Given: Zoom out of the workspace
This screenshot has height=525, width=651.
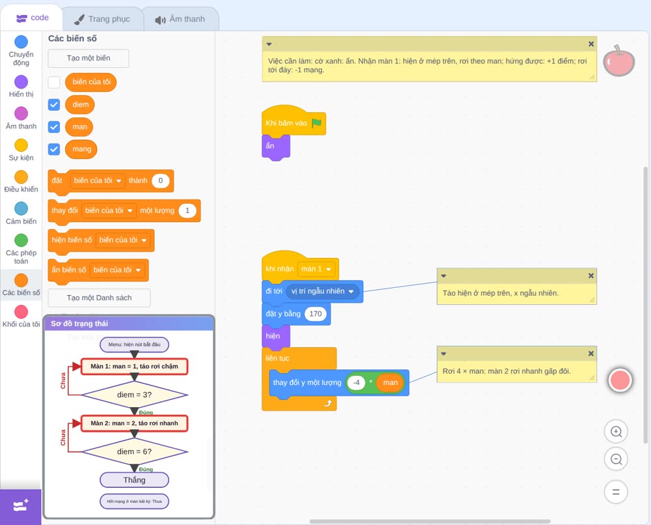Looking at the screenshot, I should [x=616, y=459].
